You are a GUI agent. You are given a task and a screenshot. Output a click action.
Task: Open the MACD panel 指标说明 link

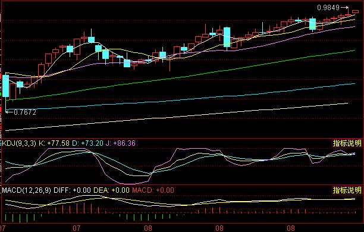click(x=347, y=190)
